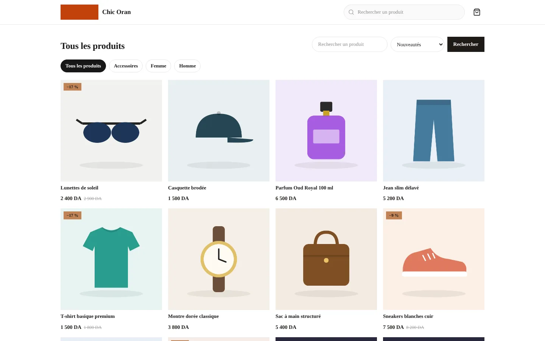
Task: View the Jean slim délavé image
Action: click(x=434, y=131)
